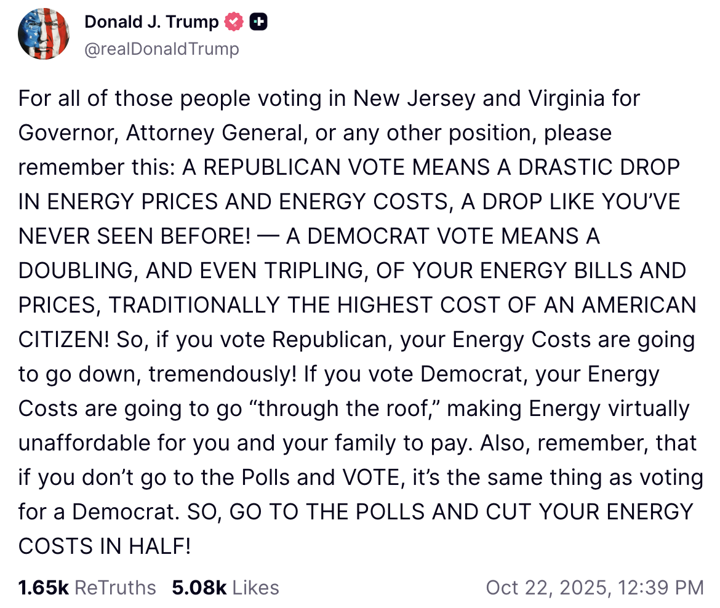The height and width of the screenshot is (608, 720).
Task: Open the Donald J. Trump display name
Action: 151,22
